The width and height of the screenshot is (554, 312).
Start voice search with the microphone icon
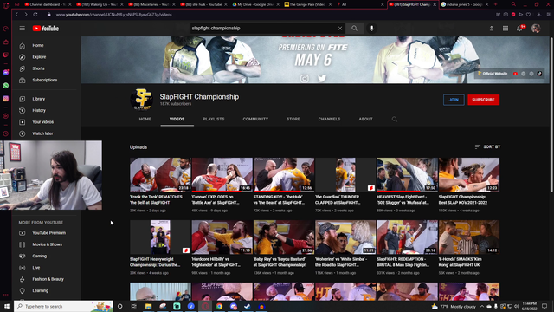coord(371,29)
